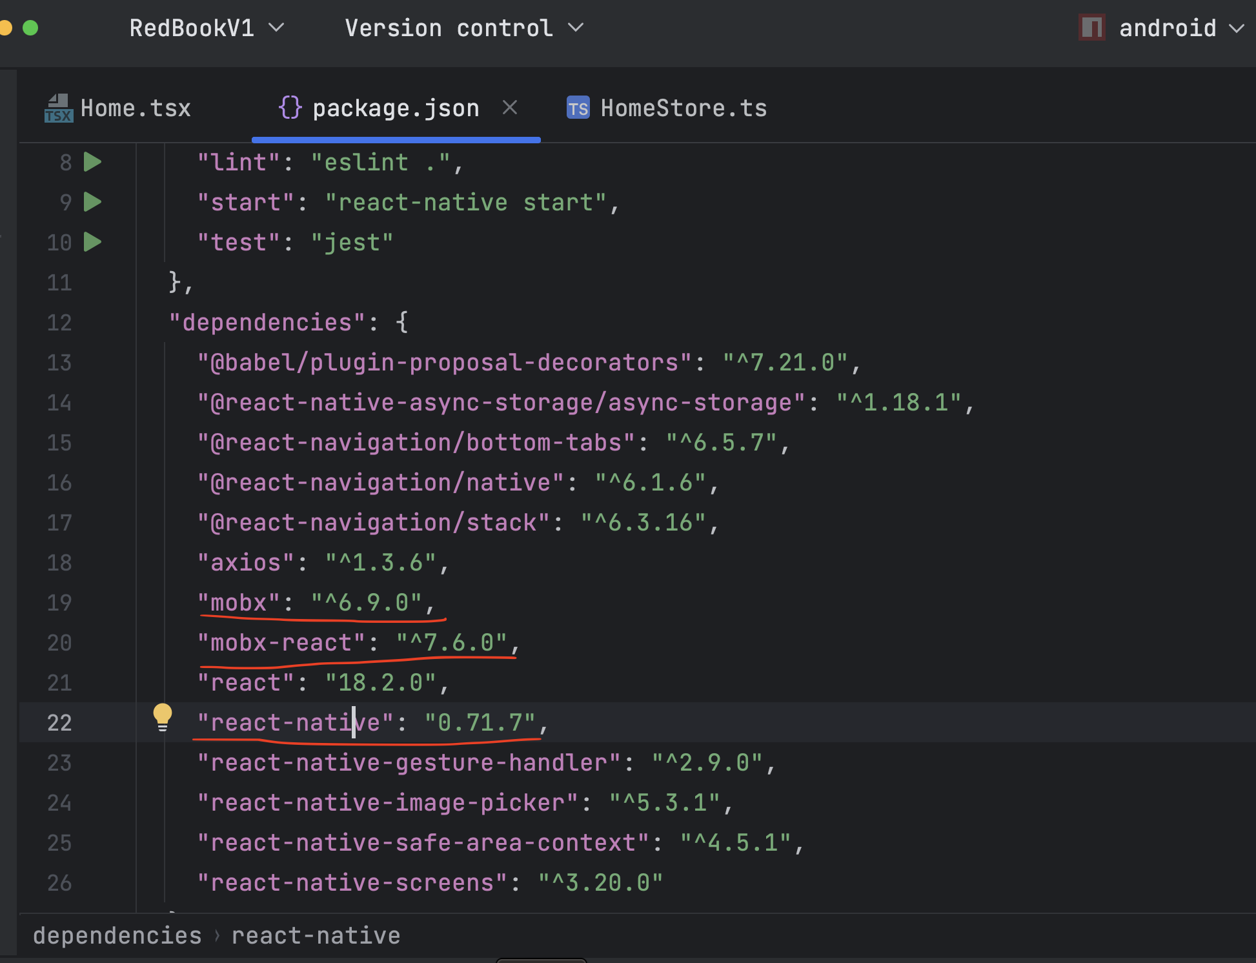The width and height of the screenshot is (1256, 963).
Task: Click the android run configuration icon
Action: 1091,28
